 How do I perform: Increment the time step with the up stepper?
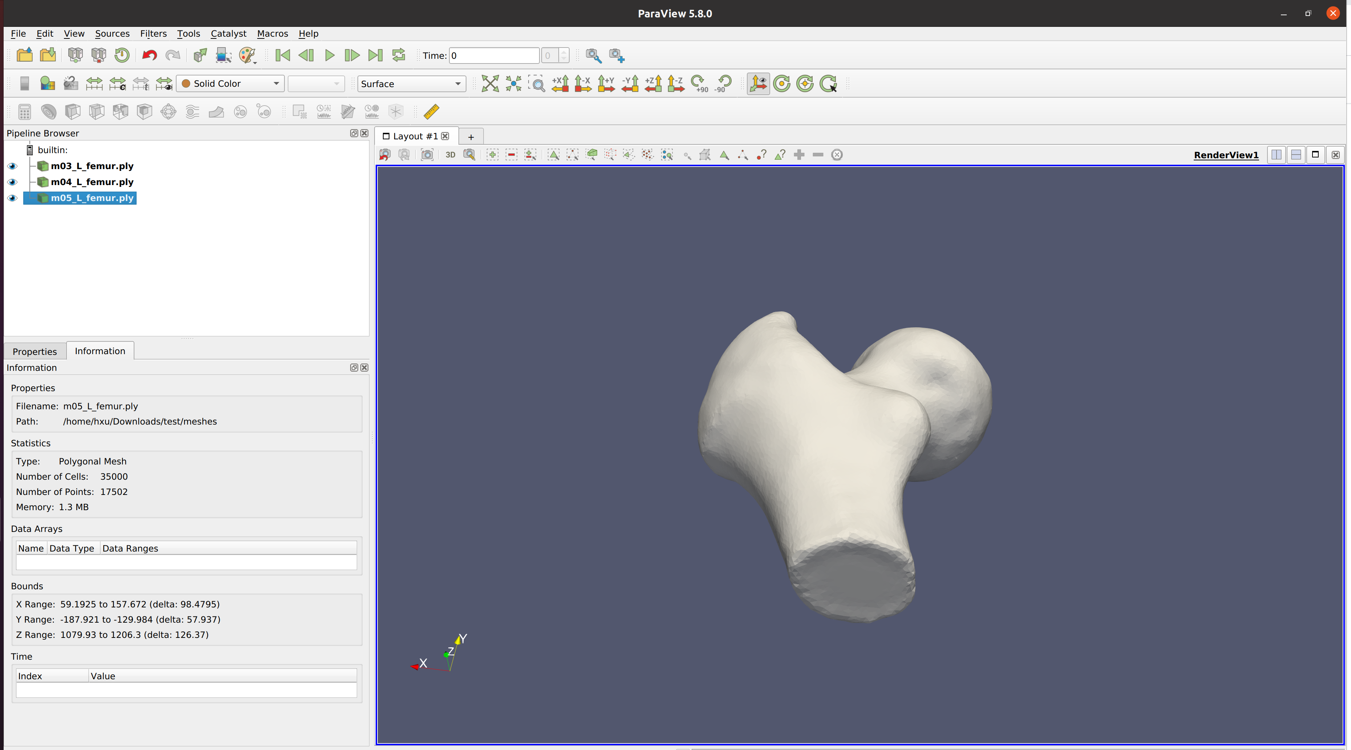point(563,52)
